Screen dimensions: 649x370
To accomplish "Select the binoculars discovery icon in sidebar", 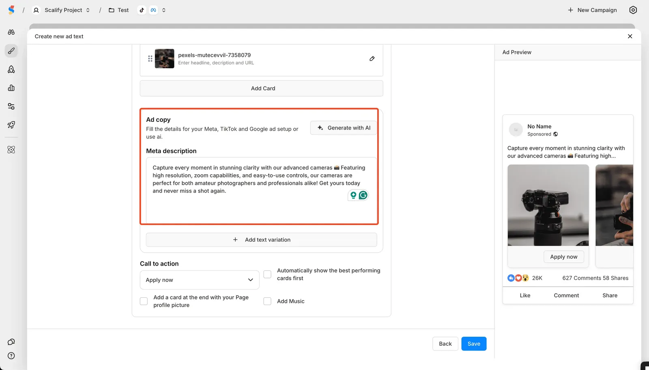I will (x=11, y=32).
